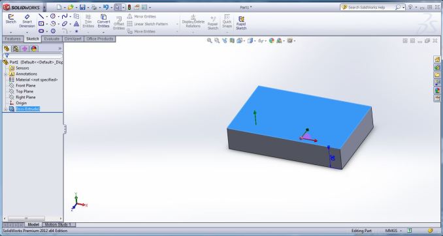Click the New document icon
Image resolution: width=443 pixels, height=236 pixels.
coord(59,7)
